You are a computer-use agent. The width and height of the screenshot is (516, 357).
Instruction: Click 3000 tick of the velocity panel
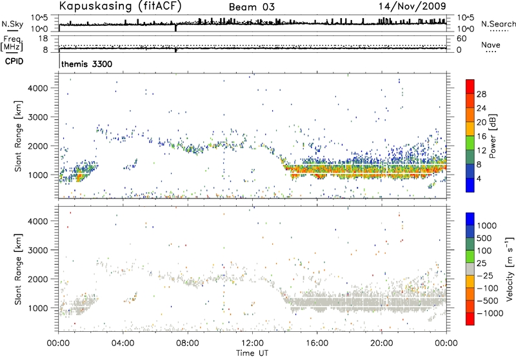coord(38,250)
